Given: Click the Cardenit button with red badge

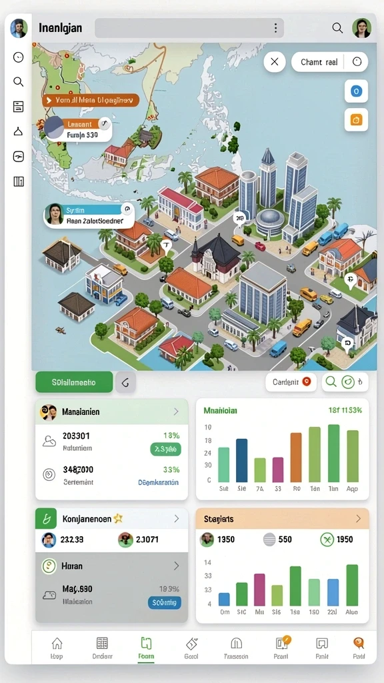Looking at the screenshot, I should click(291, 382).
